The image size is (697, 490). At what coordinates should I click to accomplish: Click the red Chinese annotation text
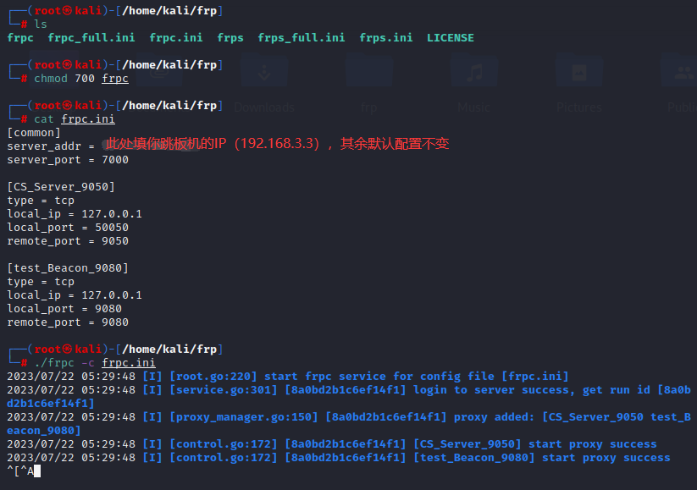(277, 145)
